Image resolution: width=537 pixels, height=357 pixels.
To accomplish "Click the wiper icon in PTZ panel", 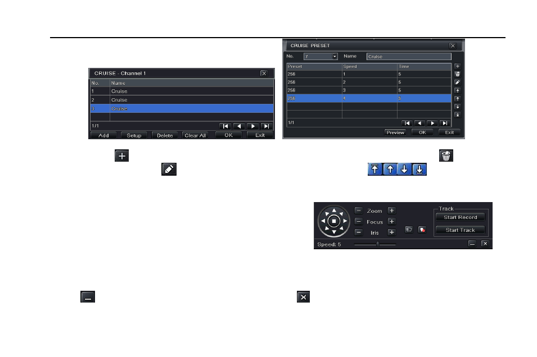I will [x=409, y=230].
